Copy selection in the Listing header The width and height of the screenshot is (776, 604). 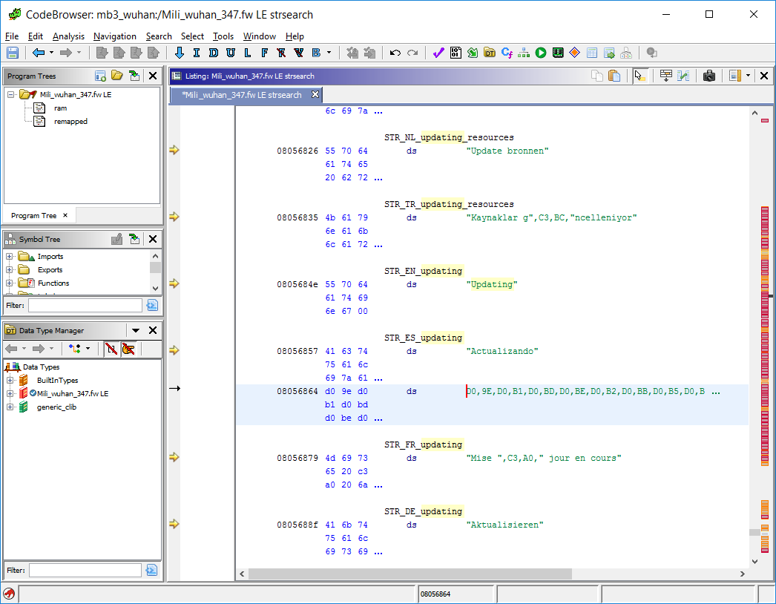click(597, 76)
